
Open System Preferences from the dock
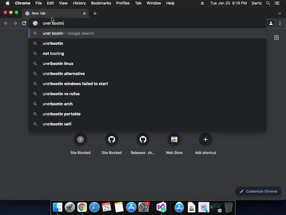click(x=144, y=207)
